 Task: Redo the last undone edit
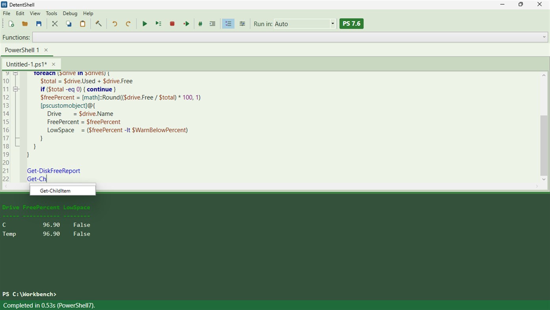pyautogui.click(x=128, y=24)
